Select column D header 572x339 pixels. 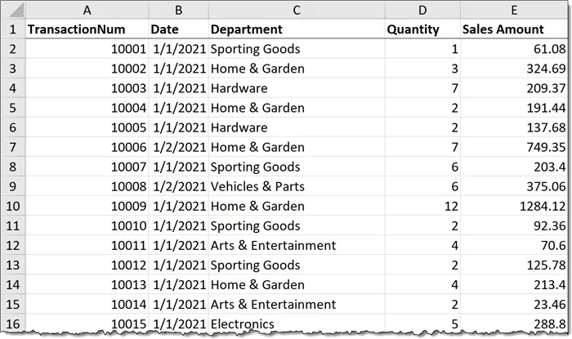click(422, 10)
